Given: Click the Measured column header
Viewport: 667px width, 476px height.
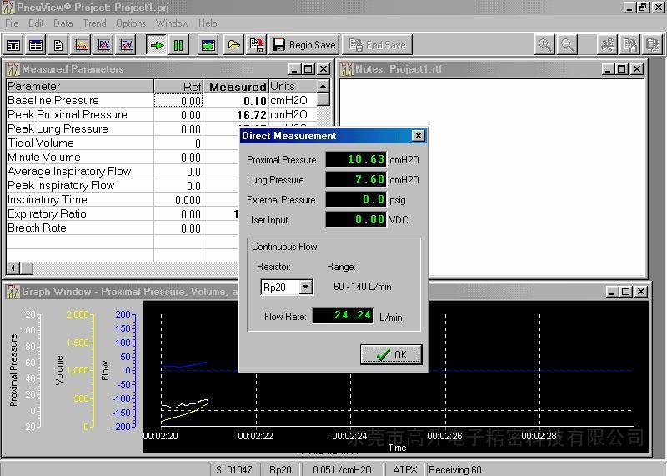Looking at the screenshot, I should click(x=237, y=87).
